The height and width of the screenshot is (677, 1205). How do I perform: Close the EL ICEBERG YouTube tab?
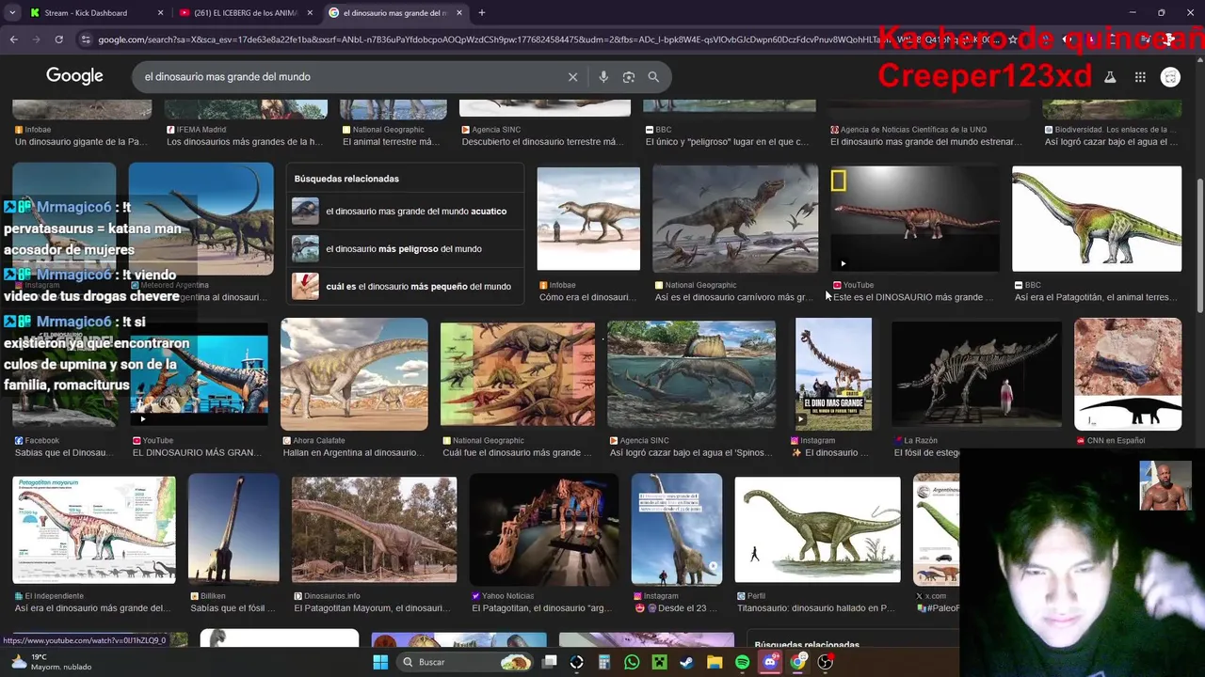pos(310,13)
